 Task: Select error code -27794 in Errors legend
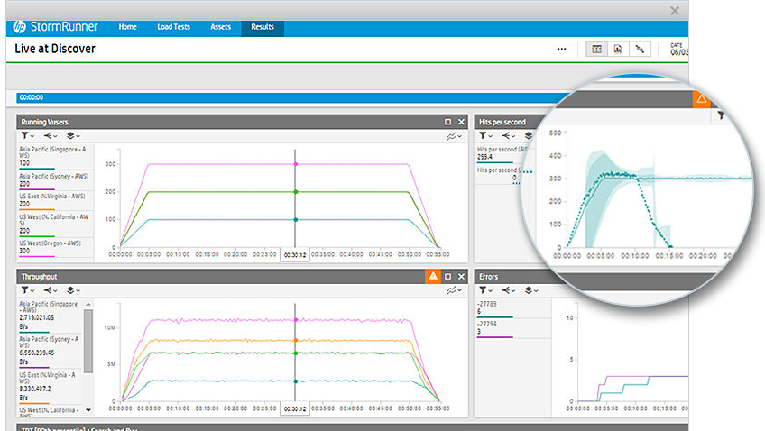point(512,328)
